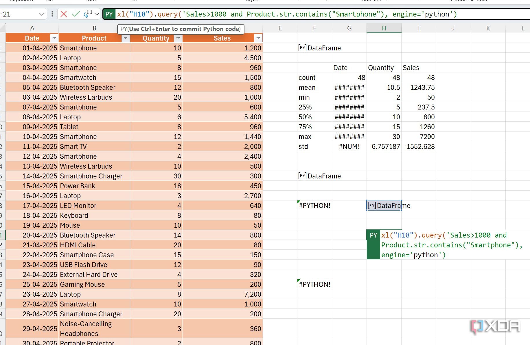This screenshot has width=530, height=345.
Task: Select the "LED Monitor" product cell
Action: point(94,206)
